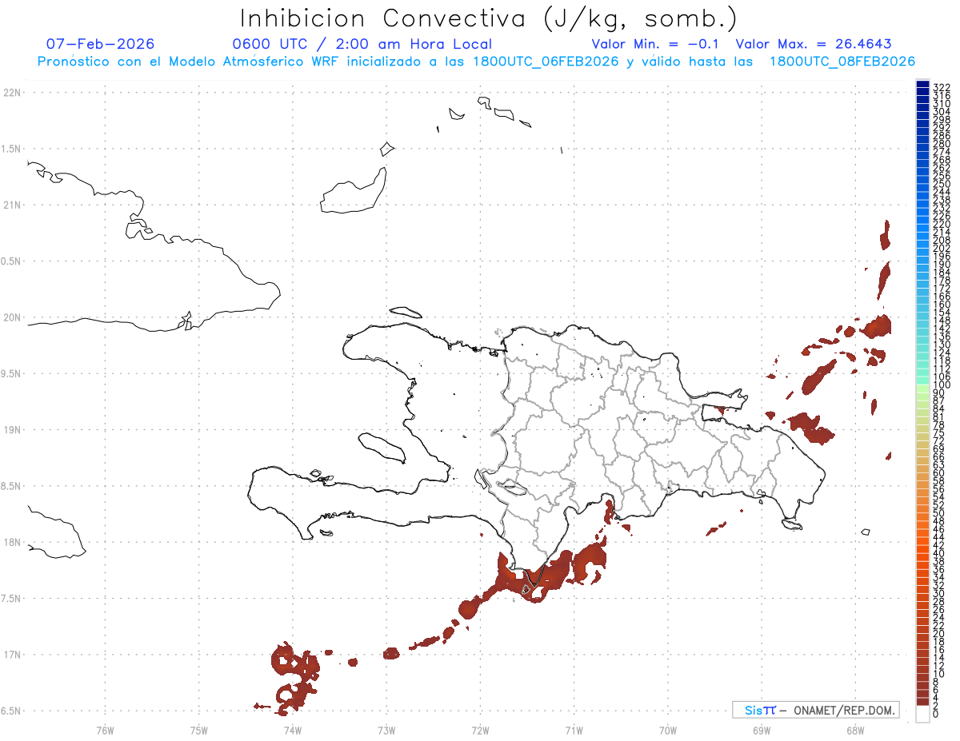Click the date '07-Feb-2026'
Screen dimensions: 960x741
pos(101,44)
